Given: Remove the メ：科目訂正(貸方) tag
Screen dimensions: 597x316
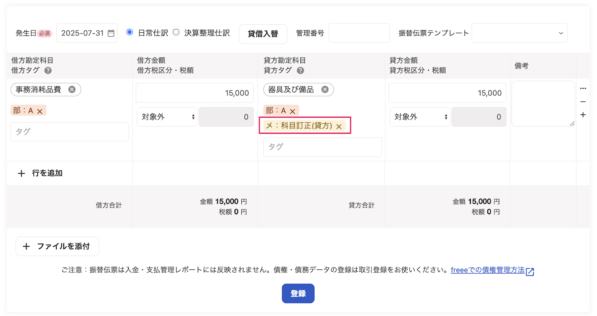Looking at the screenshot, I should tap(339, 126).
